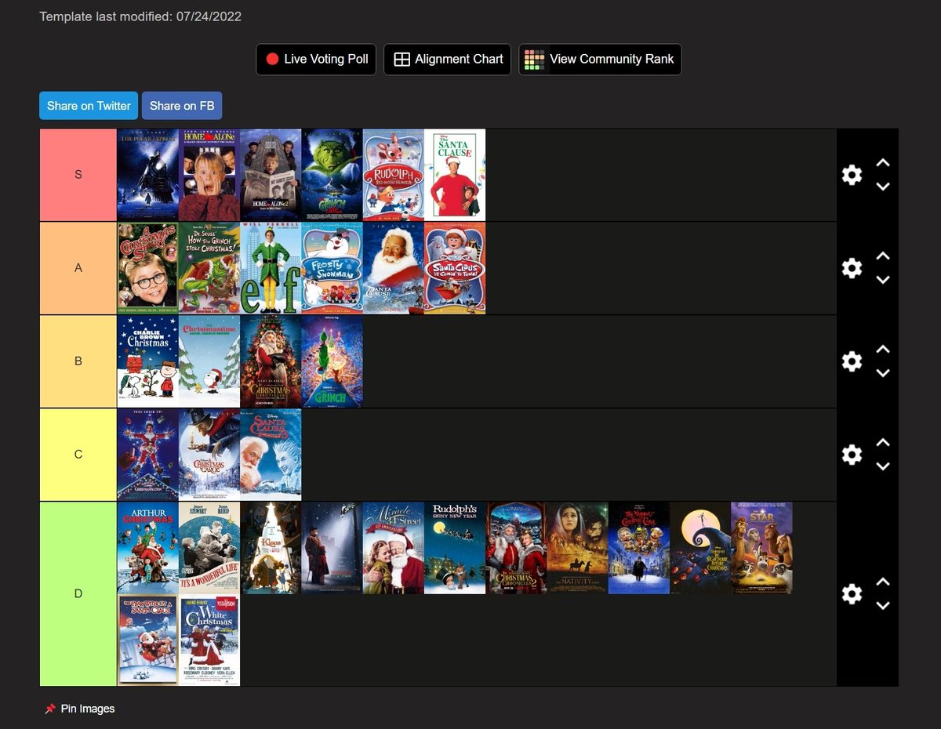Move D tier row down with chevron
This screenshot has height=729, width=941.
883,606
